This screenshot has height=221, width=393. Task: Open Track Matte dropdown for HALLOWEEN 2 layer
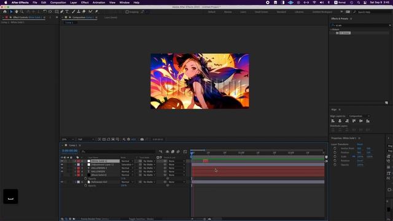pos(149,168)
